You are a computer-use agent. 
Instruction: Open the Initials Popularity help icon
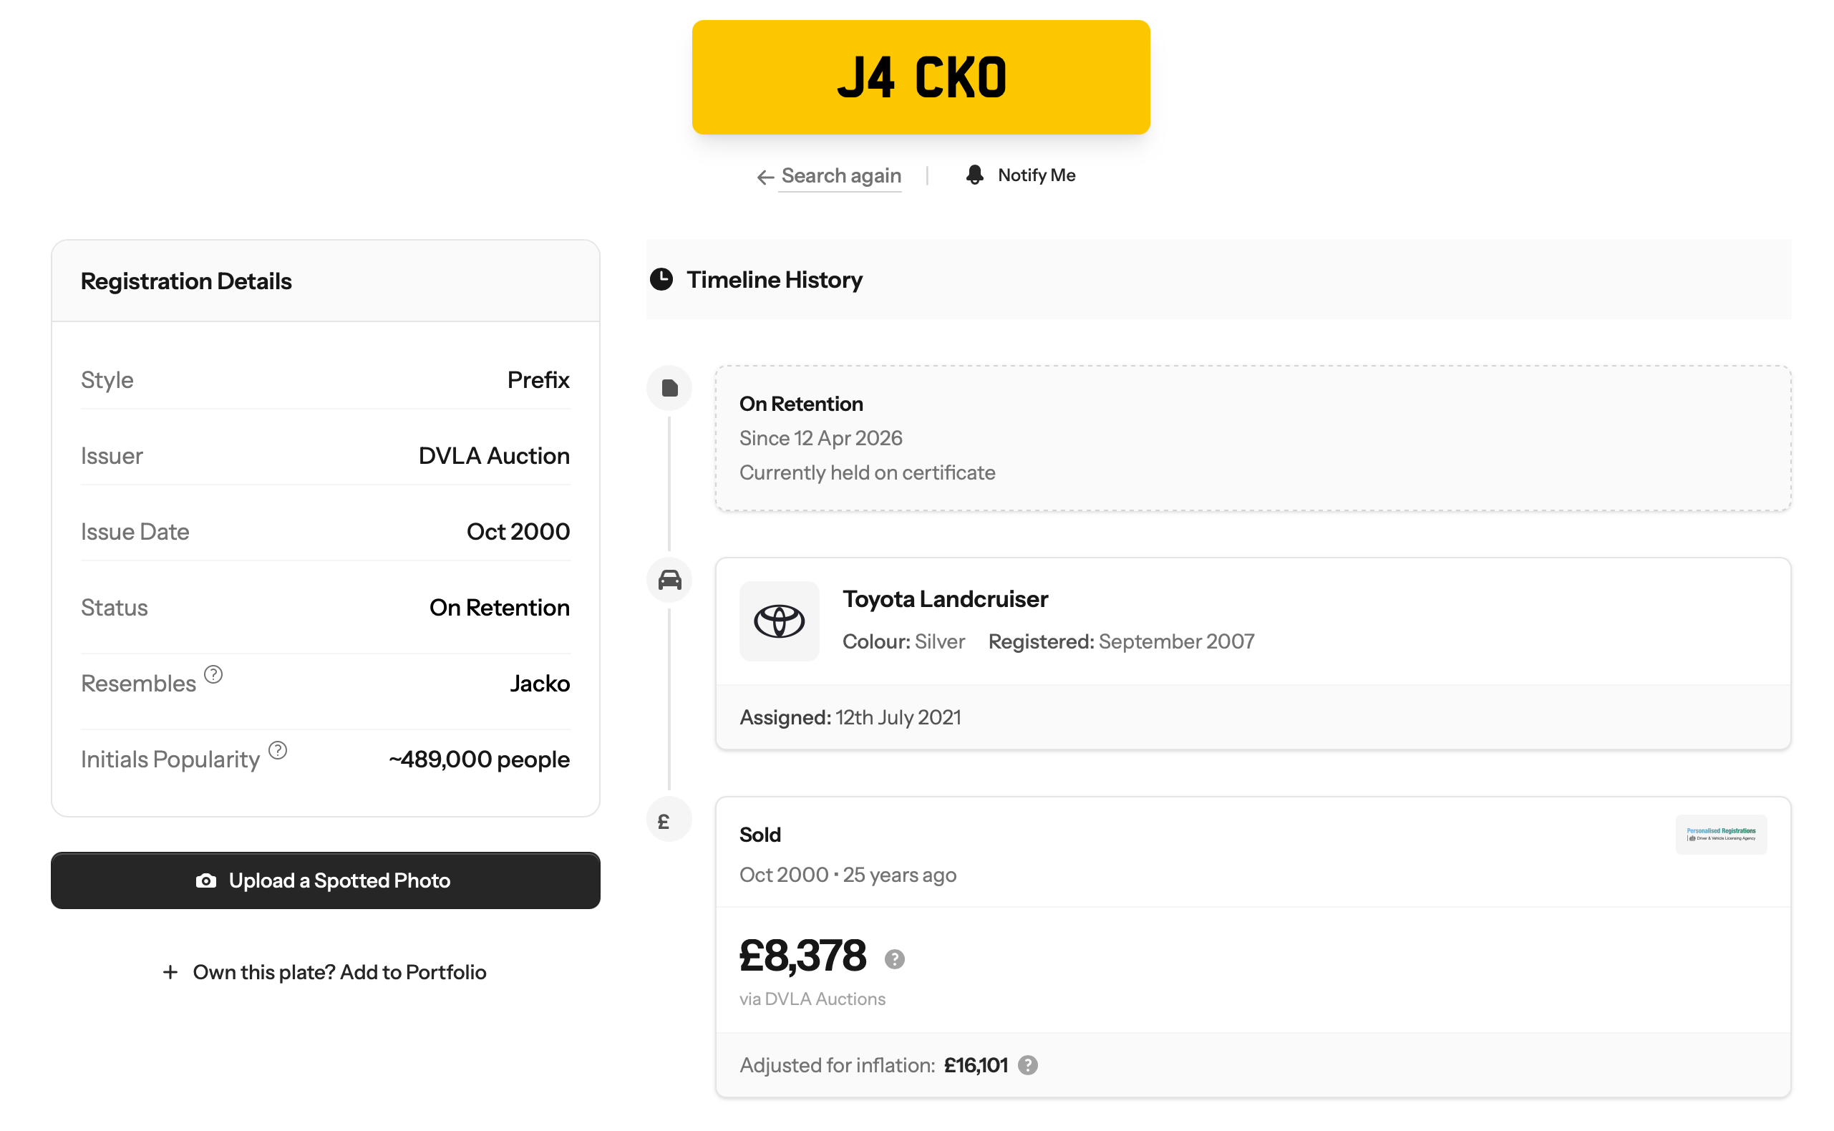coord(278,749)
